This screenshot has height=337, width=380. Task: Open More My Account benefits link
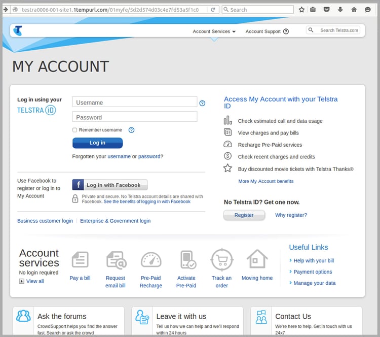pos(266,181)
